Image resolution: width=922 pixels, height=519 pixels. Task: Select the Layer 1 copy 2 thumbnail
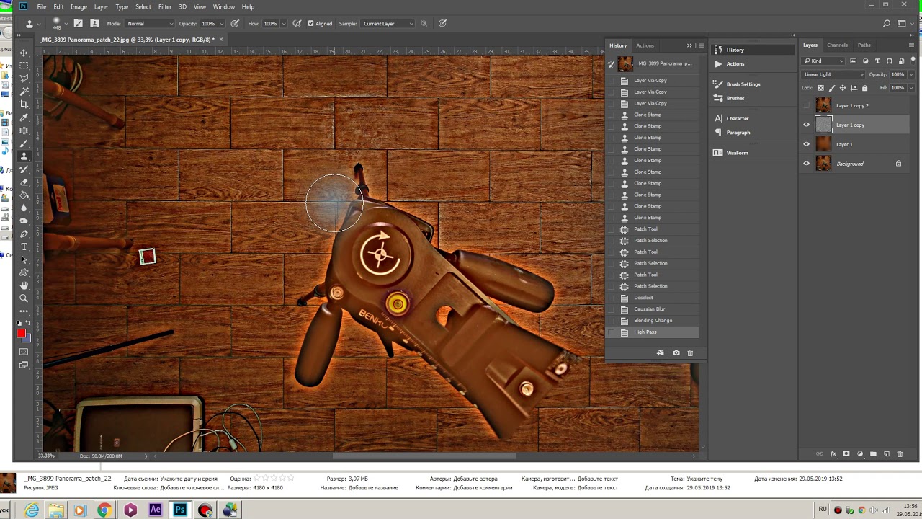[823, 105]
